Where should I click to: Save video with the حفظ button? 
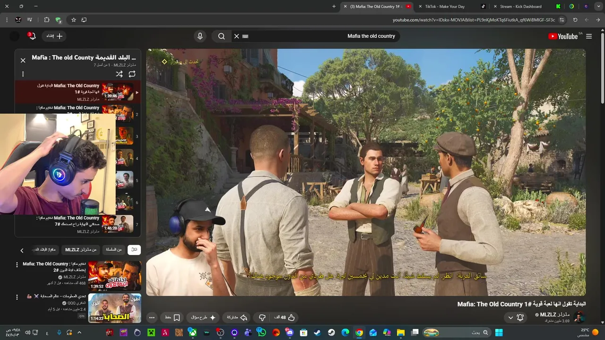coord(172,318)
